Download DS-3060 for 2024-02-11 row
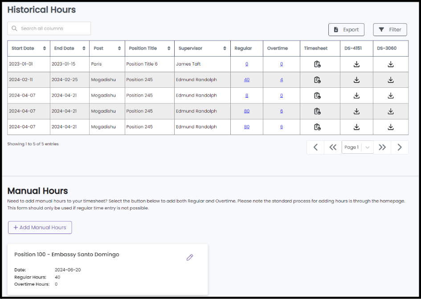 point(391,80)
